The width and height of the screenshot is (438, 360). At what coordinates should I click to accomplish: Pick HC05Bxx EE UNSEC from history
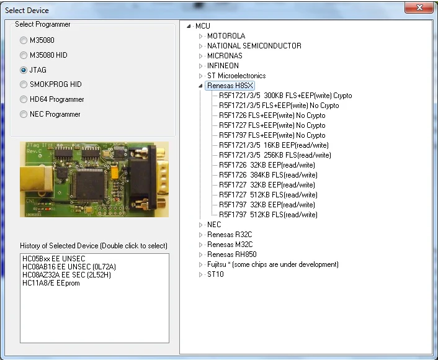coord(53,259)
